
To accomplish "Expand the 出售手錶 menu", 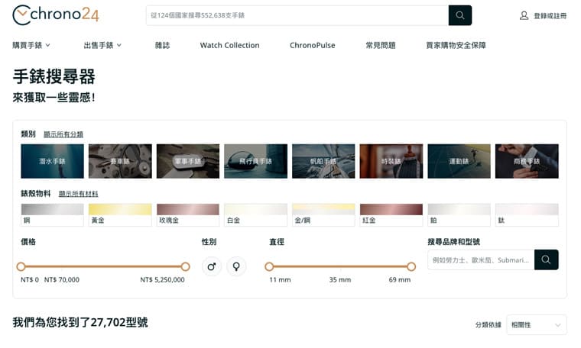I will pyautogui.click(x=102, y=45).
